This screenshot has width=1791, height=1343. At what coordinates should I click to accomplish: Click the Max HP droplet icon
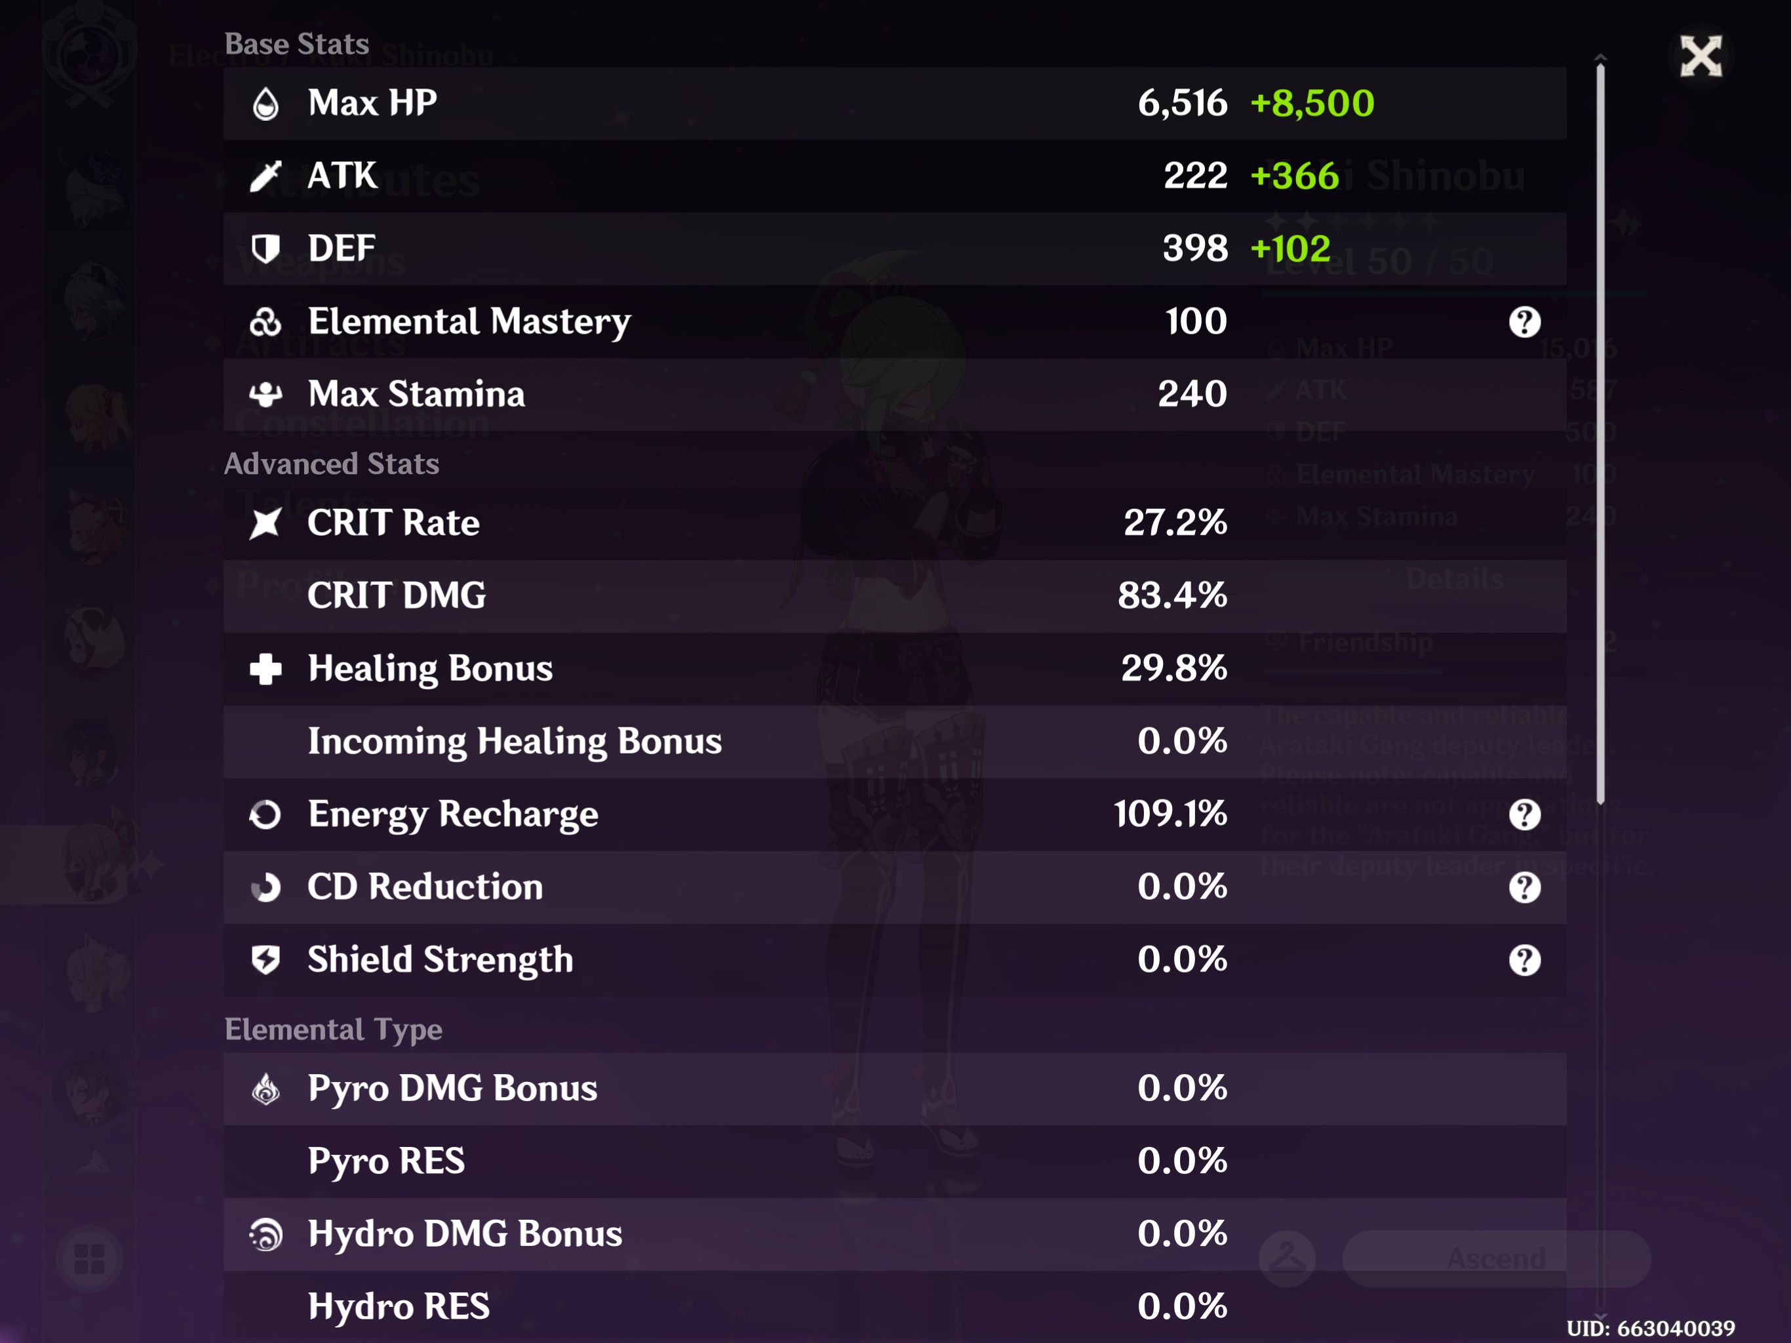(x=266, y=104)
